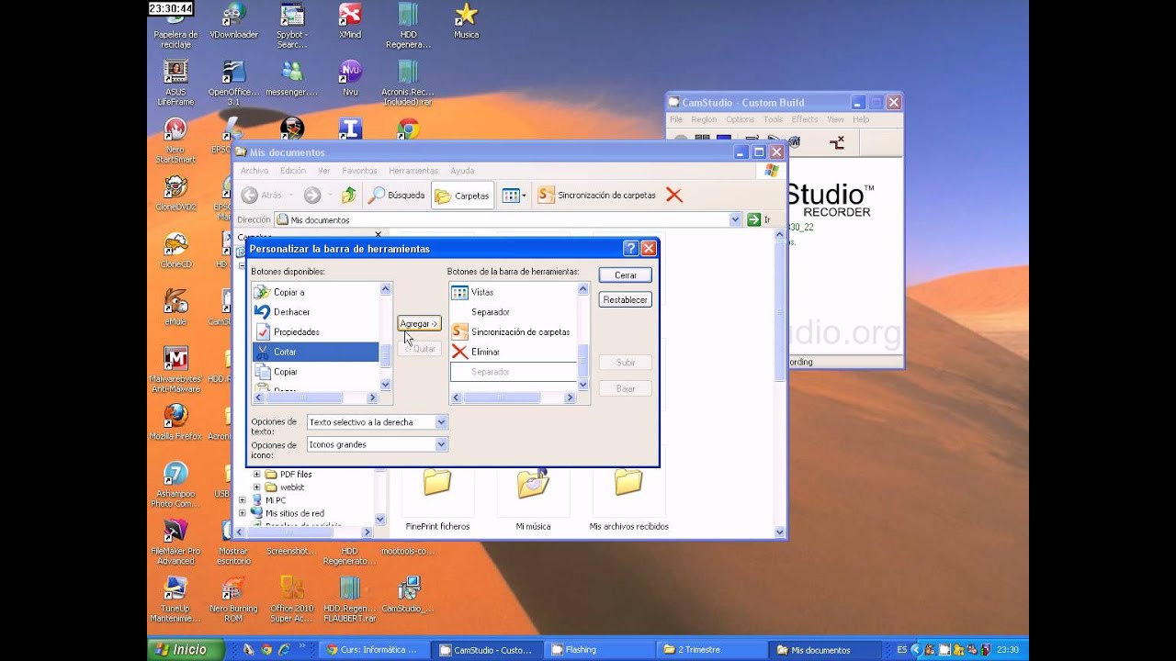Image resolution: width=1176 pixels, height=661 pixels.
Task: Select Cortar in available buttons list
Action: (x=315, y=352)
